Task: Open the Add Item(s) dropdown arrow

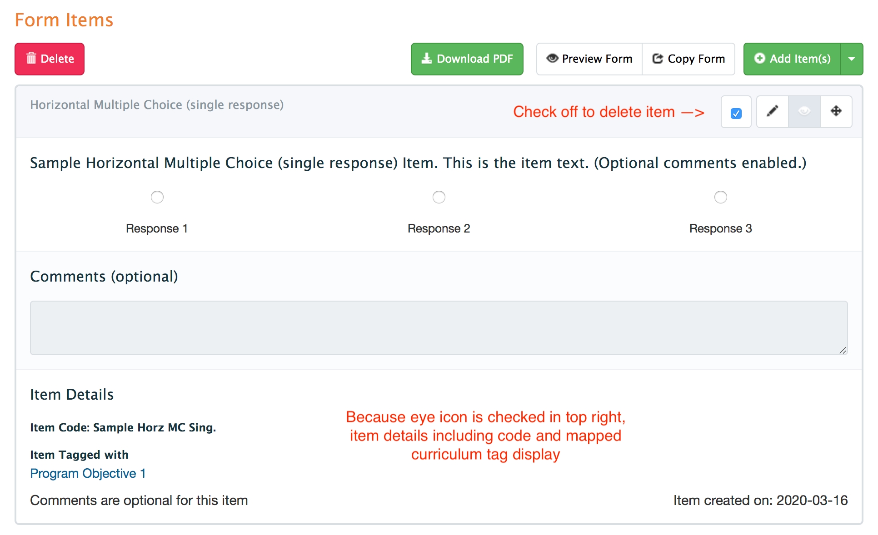Action: tap(852, 59)
